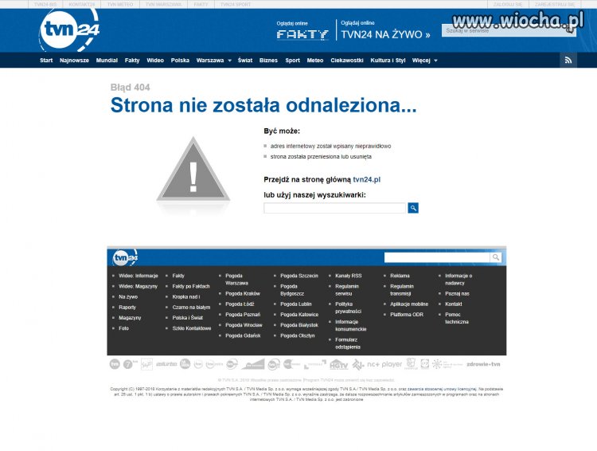The height and width of the screenshot is (451, 597).
Task: Open footer link Formularz odstąpienia
Action: pos(347,343)
